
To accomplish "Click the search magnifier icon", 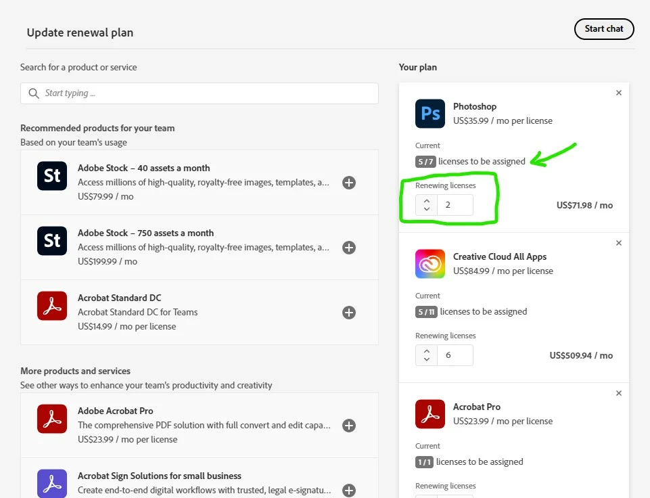I will (x=34, y=93).
